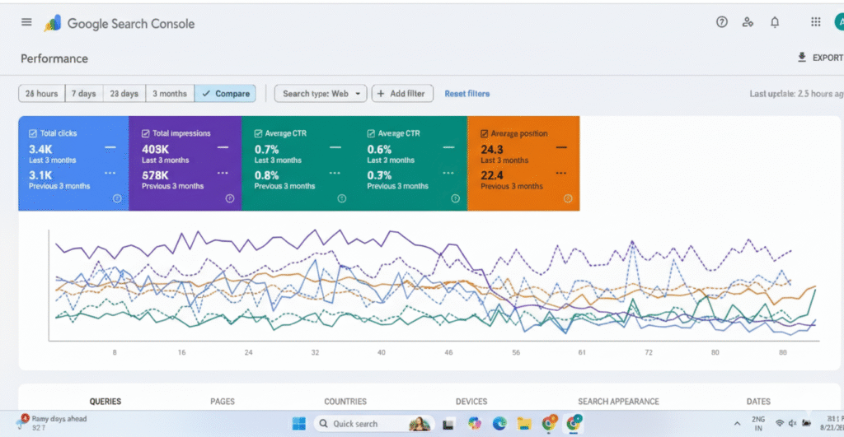Viewport: 844px width, 437px height.
Task: Toggle the Average position checkbox
Action: click(483, 133)
